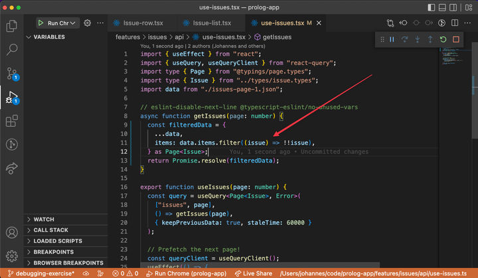Viewport: 478px width, 278px height.
Task: Open the Explorer view in activity bar
Action: pos(11,26)
